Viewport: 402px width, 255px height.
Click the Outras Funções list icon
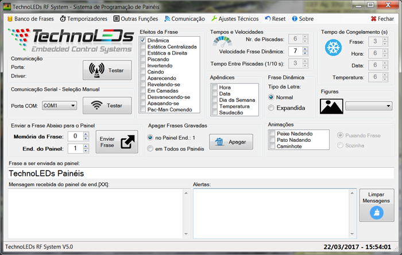coord(117,19)
